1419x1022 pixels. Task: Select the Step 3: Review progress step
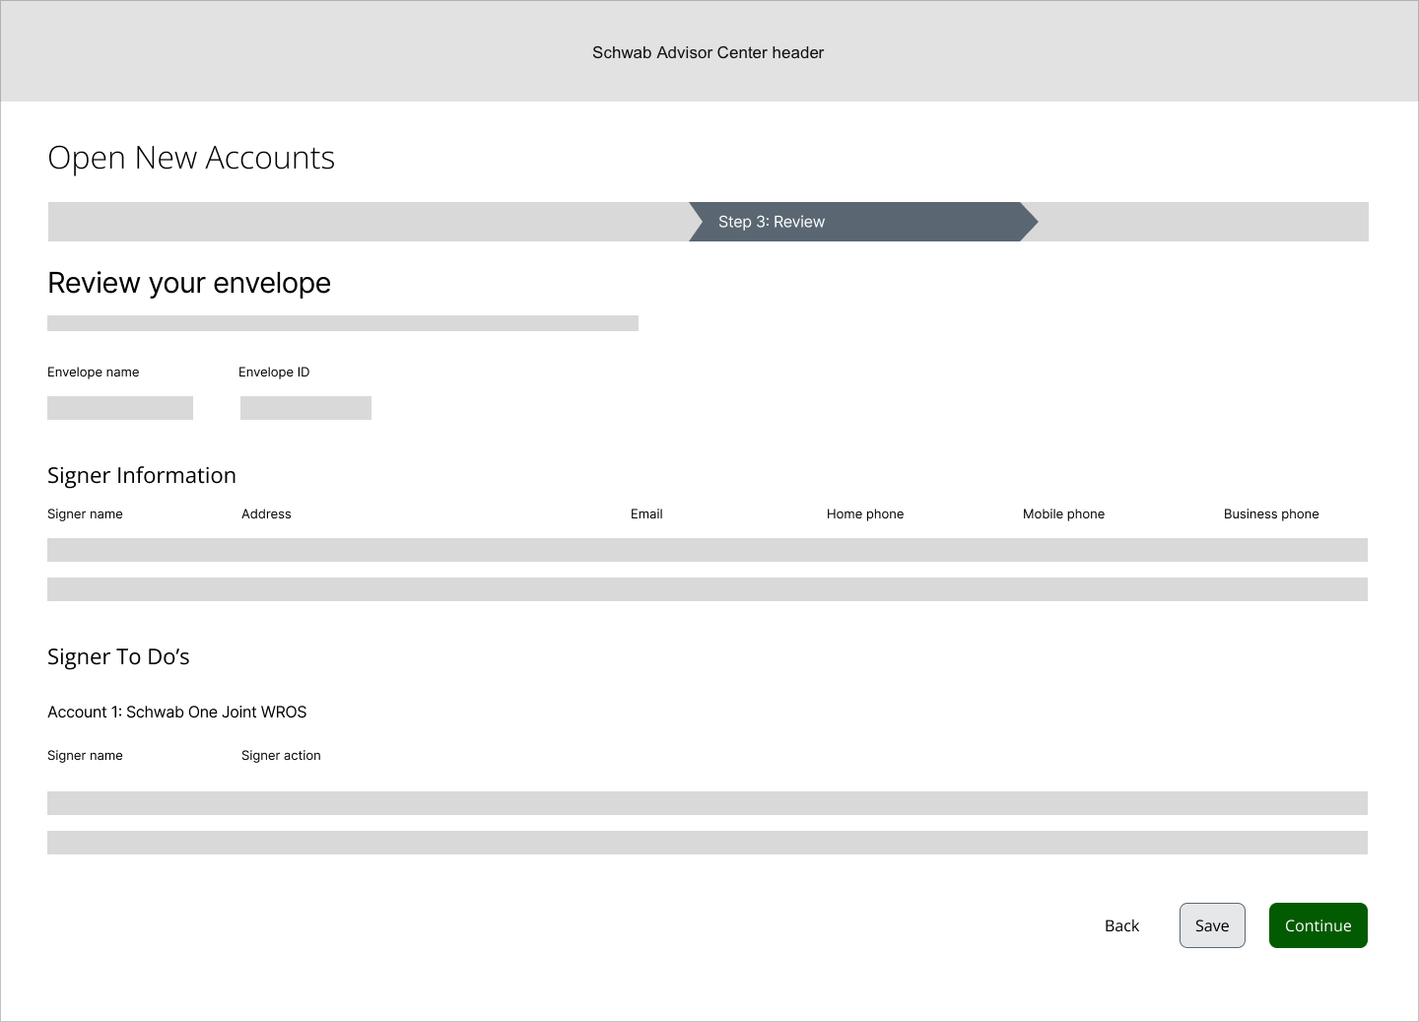863,222
